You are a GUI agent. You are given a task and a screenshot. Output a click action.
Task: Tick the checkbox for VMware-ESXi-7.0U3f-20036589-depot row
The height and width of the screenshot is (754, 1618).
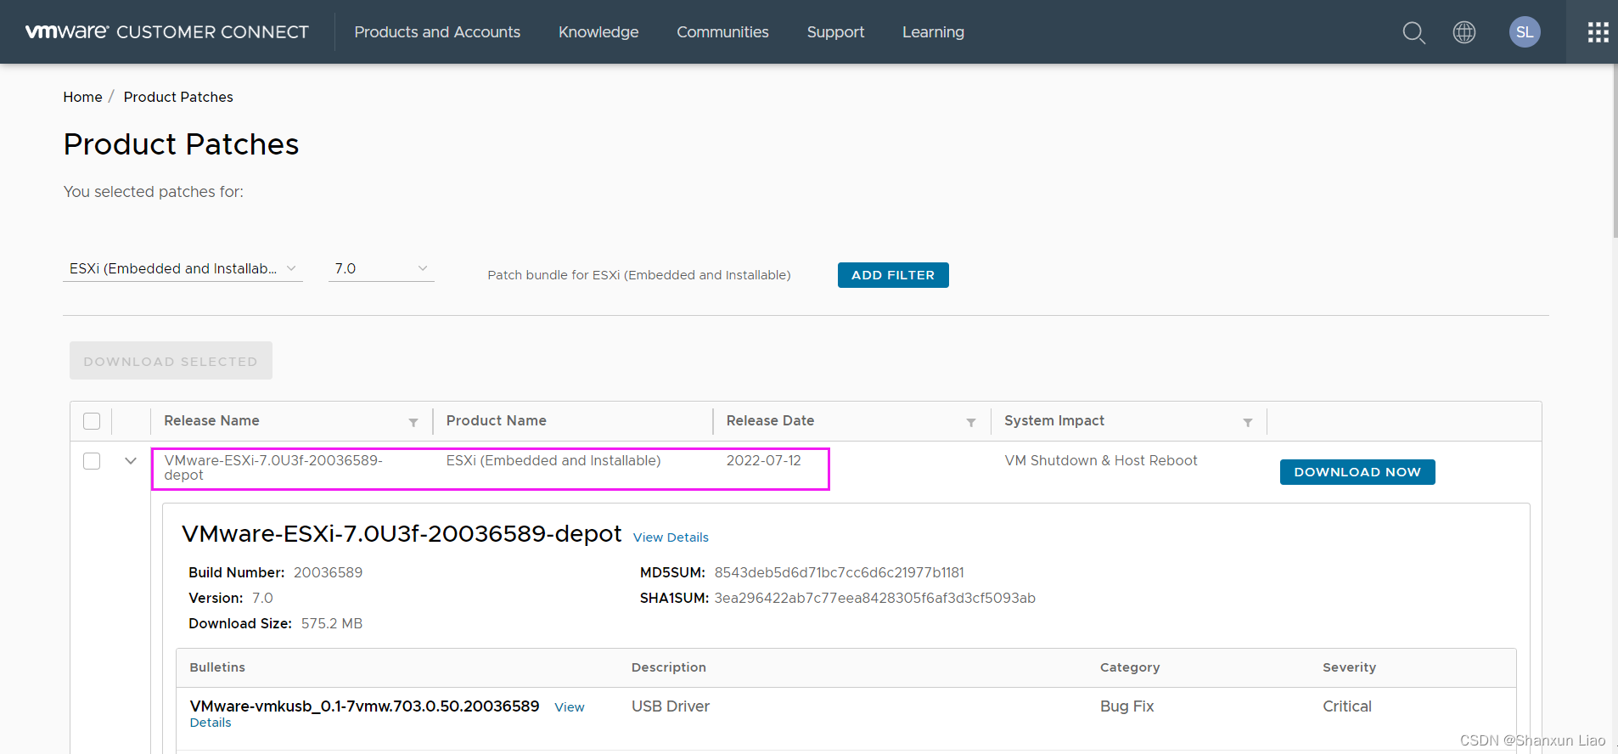(x=92, y=461)
